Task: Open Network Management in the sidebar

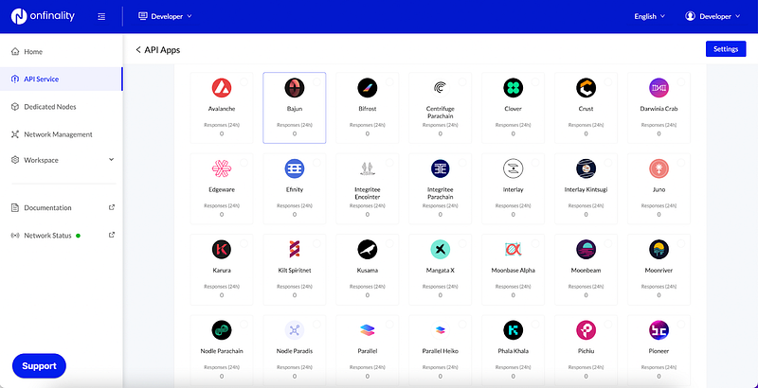Action: 62,134
